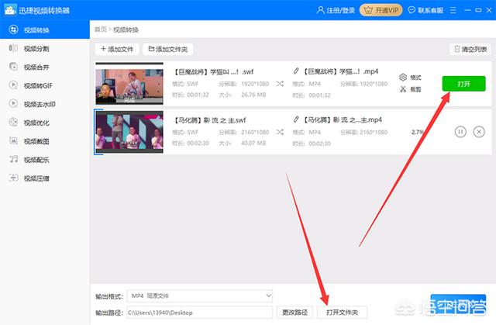The image size is (496, 325).
Task: Click 首页 in the breadcrumb
Action: pos(101,29)
